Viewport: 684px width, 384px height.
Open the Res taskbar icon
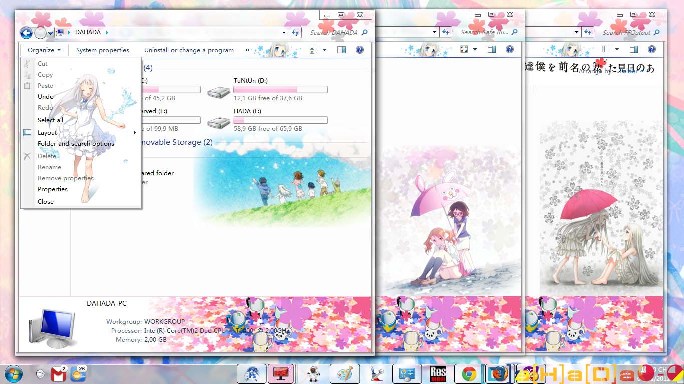click(x=438, y=374)
